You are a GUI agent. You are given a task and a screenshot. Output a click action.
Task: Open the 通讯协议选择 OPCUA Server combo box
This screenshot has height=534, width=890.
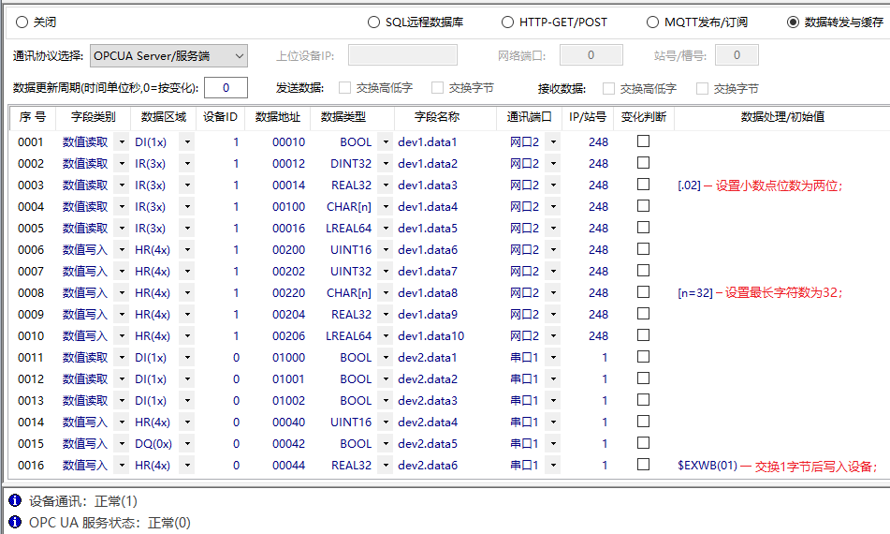tap(168, 55)
